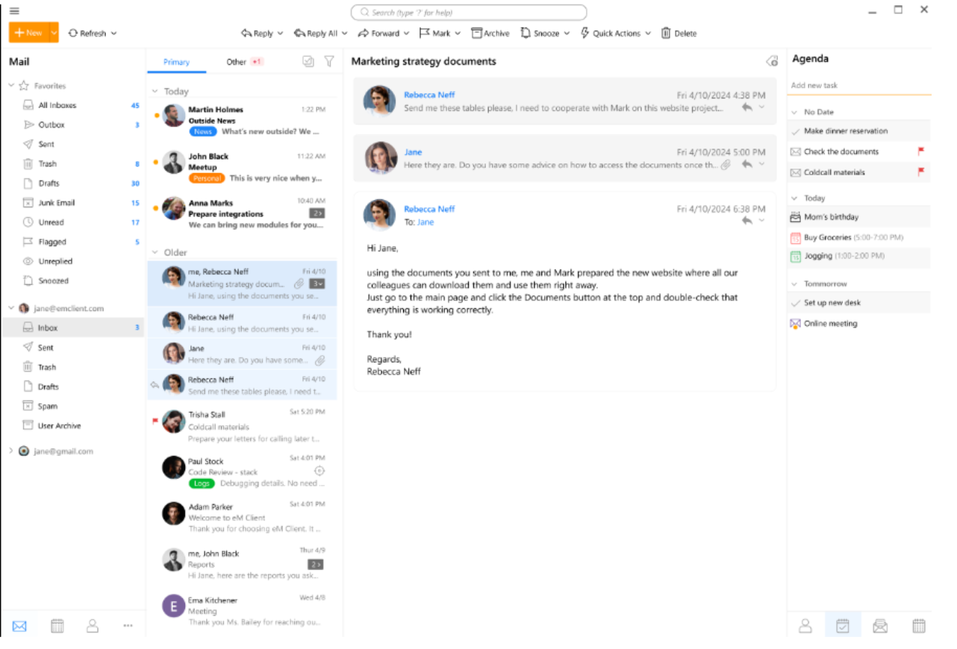This screenshot has width=957, height=649.
Task: Collapse the Older message group
Action: click(x=155, y=253)
